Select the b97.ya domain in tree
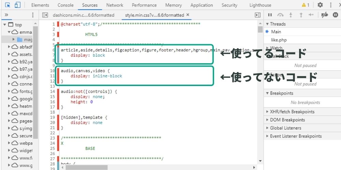This screenshot has width=341, height=170. (26, 69)
